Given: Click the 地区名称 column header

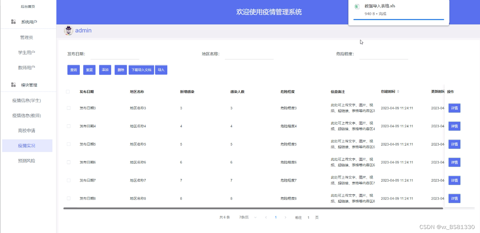Looking at the screenshot, I should (x=137, y=92).
